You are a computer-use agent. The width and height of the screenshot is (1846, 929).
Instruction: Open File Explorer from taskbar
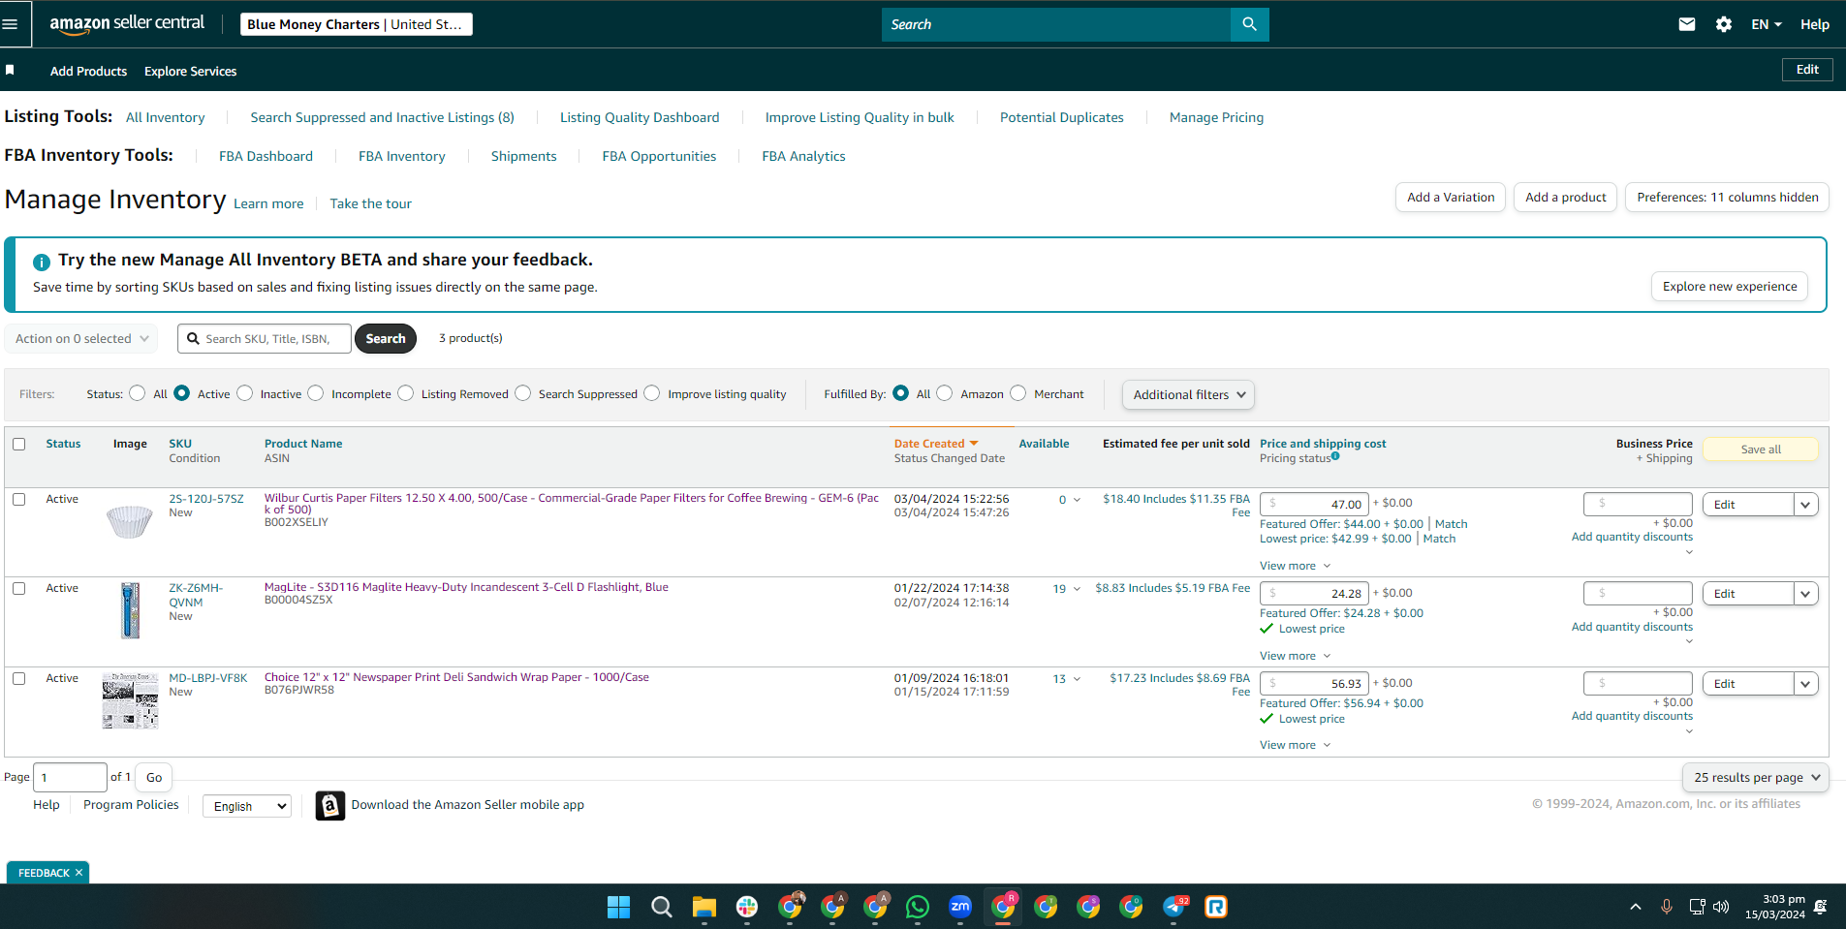pos(704,907)
